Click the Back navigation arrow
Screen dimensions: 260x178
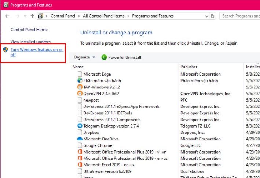click(x=7, y=16)
